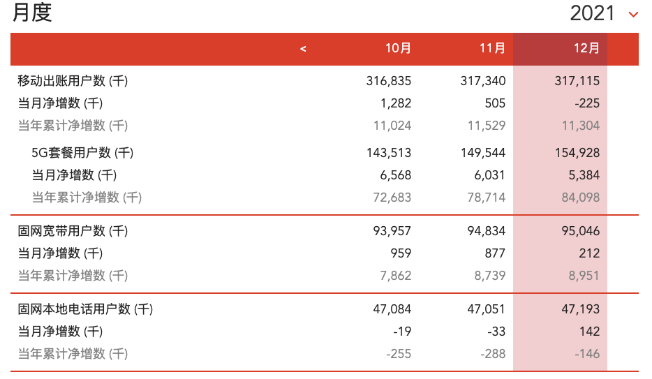The width and height of the screenshot is (652, 379).
Task: Click December broadband value 95,046
Action: pos(580,231)
